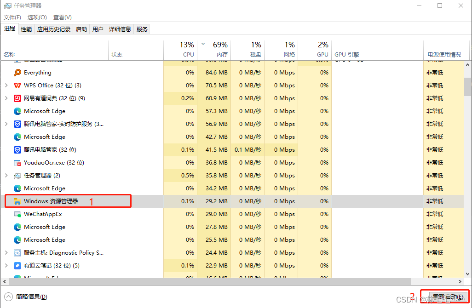This screenshot has width=472, height=308.
Task: Click the YoudaoOcr.exe process icon
Action: click(17, 163)
